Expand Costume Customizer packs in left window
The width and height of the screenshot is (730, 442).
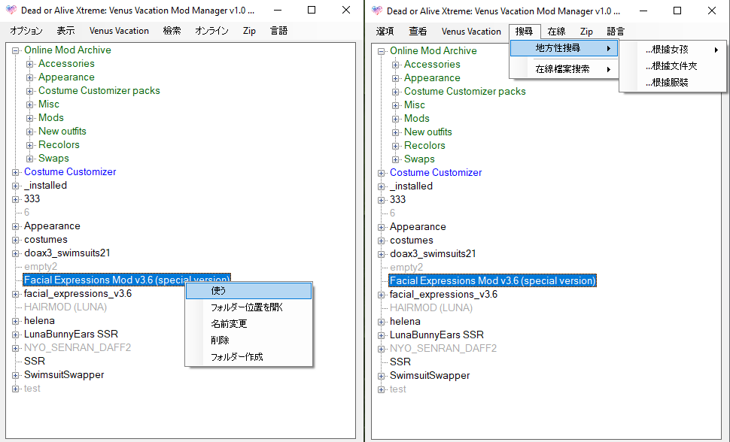(29, 91)
